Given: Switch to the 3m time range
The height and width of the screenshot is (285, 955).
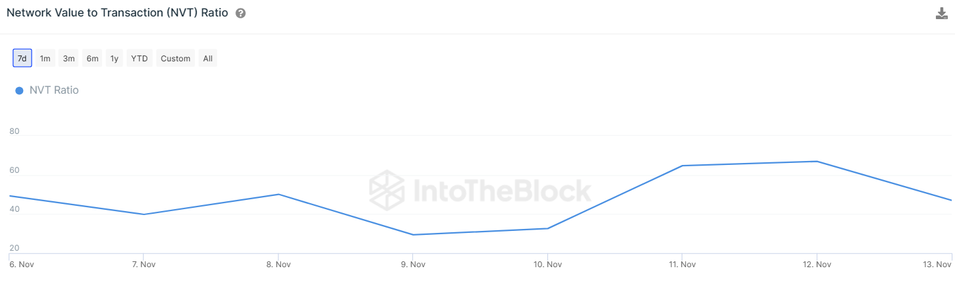Looking at the screenshot, I should [x=69, y=58].
